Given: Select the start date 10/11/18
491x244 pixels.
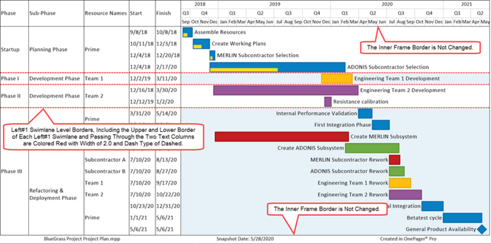Looking at the screenshot, I should (142, 44).
